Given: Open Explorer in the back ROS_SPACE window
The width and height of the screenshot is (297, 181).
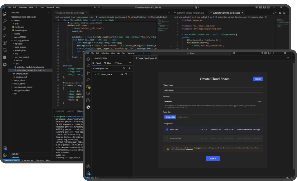Looking at the screenshot, I should click(5, 14).
